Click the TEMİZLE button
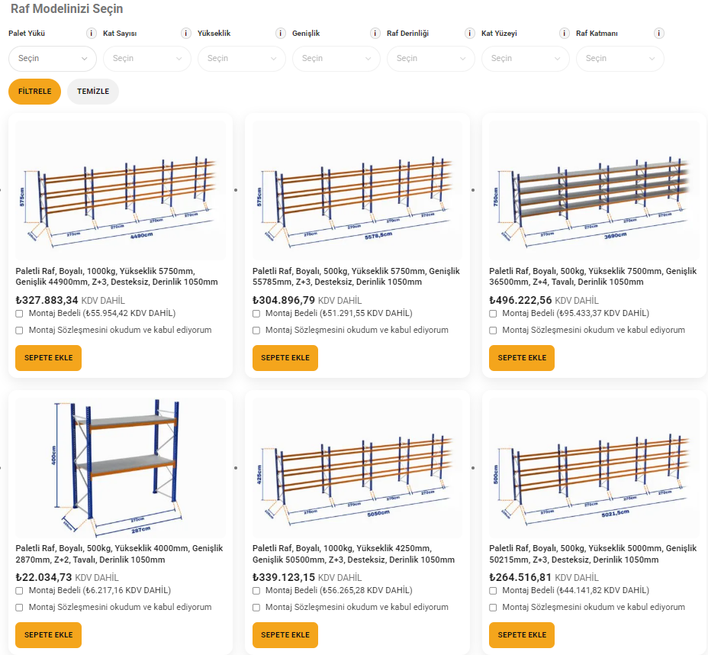This screenshot has width=708, height=655. [93, 92]
